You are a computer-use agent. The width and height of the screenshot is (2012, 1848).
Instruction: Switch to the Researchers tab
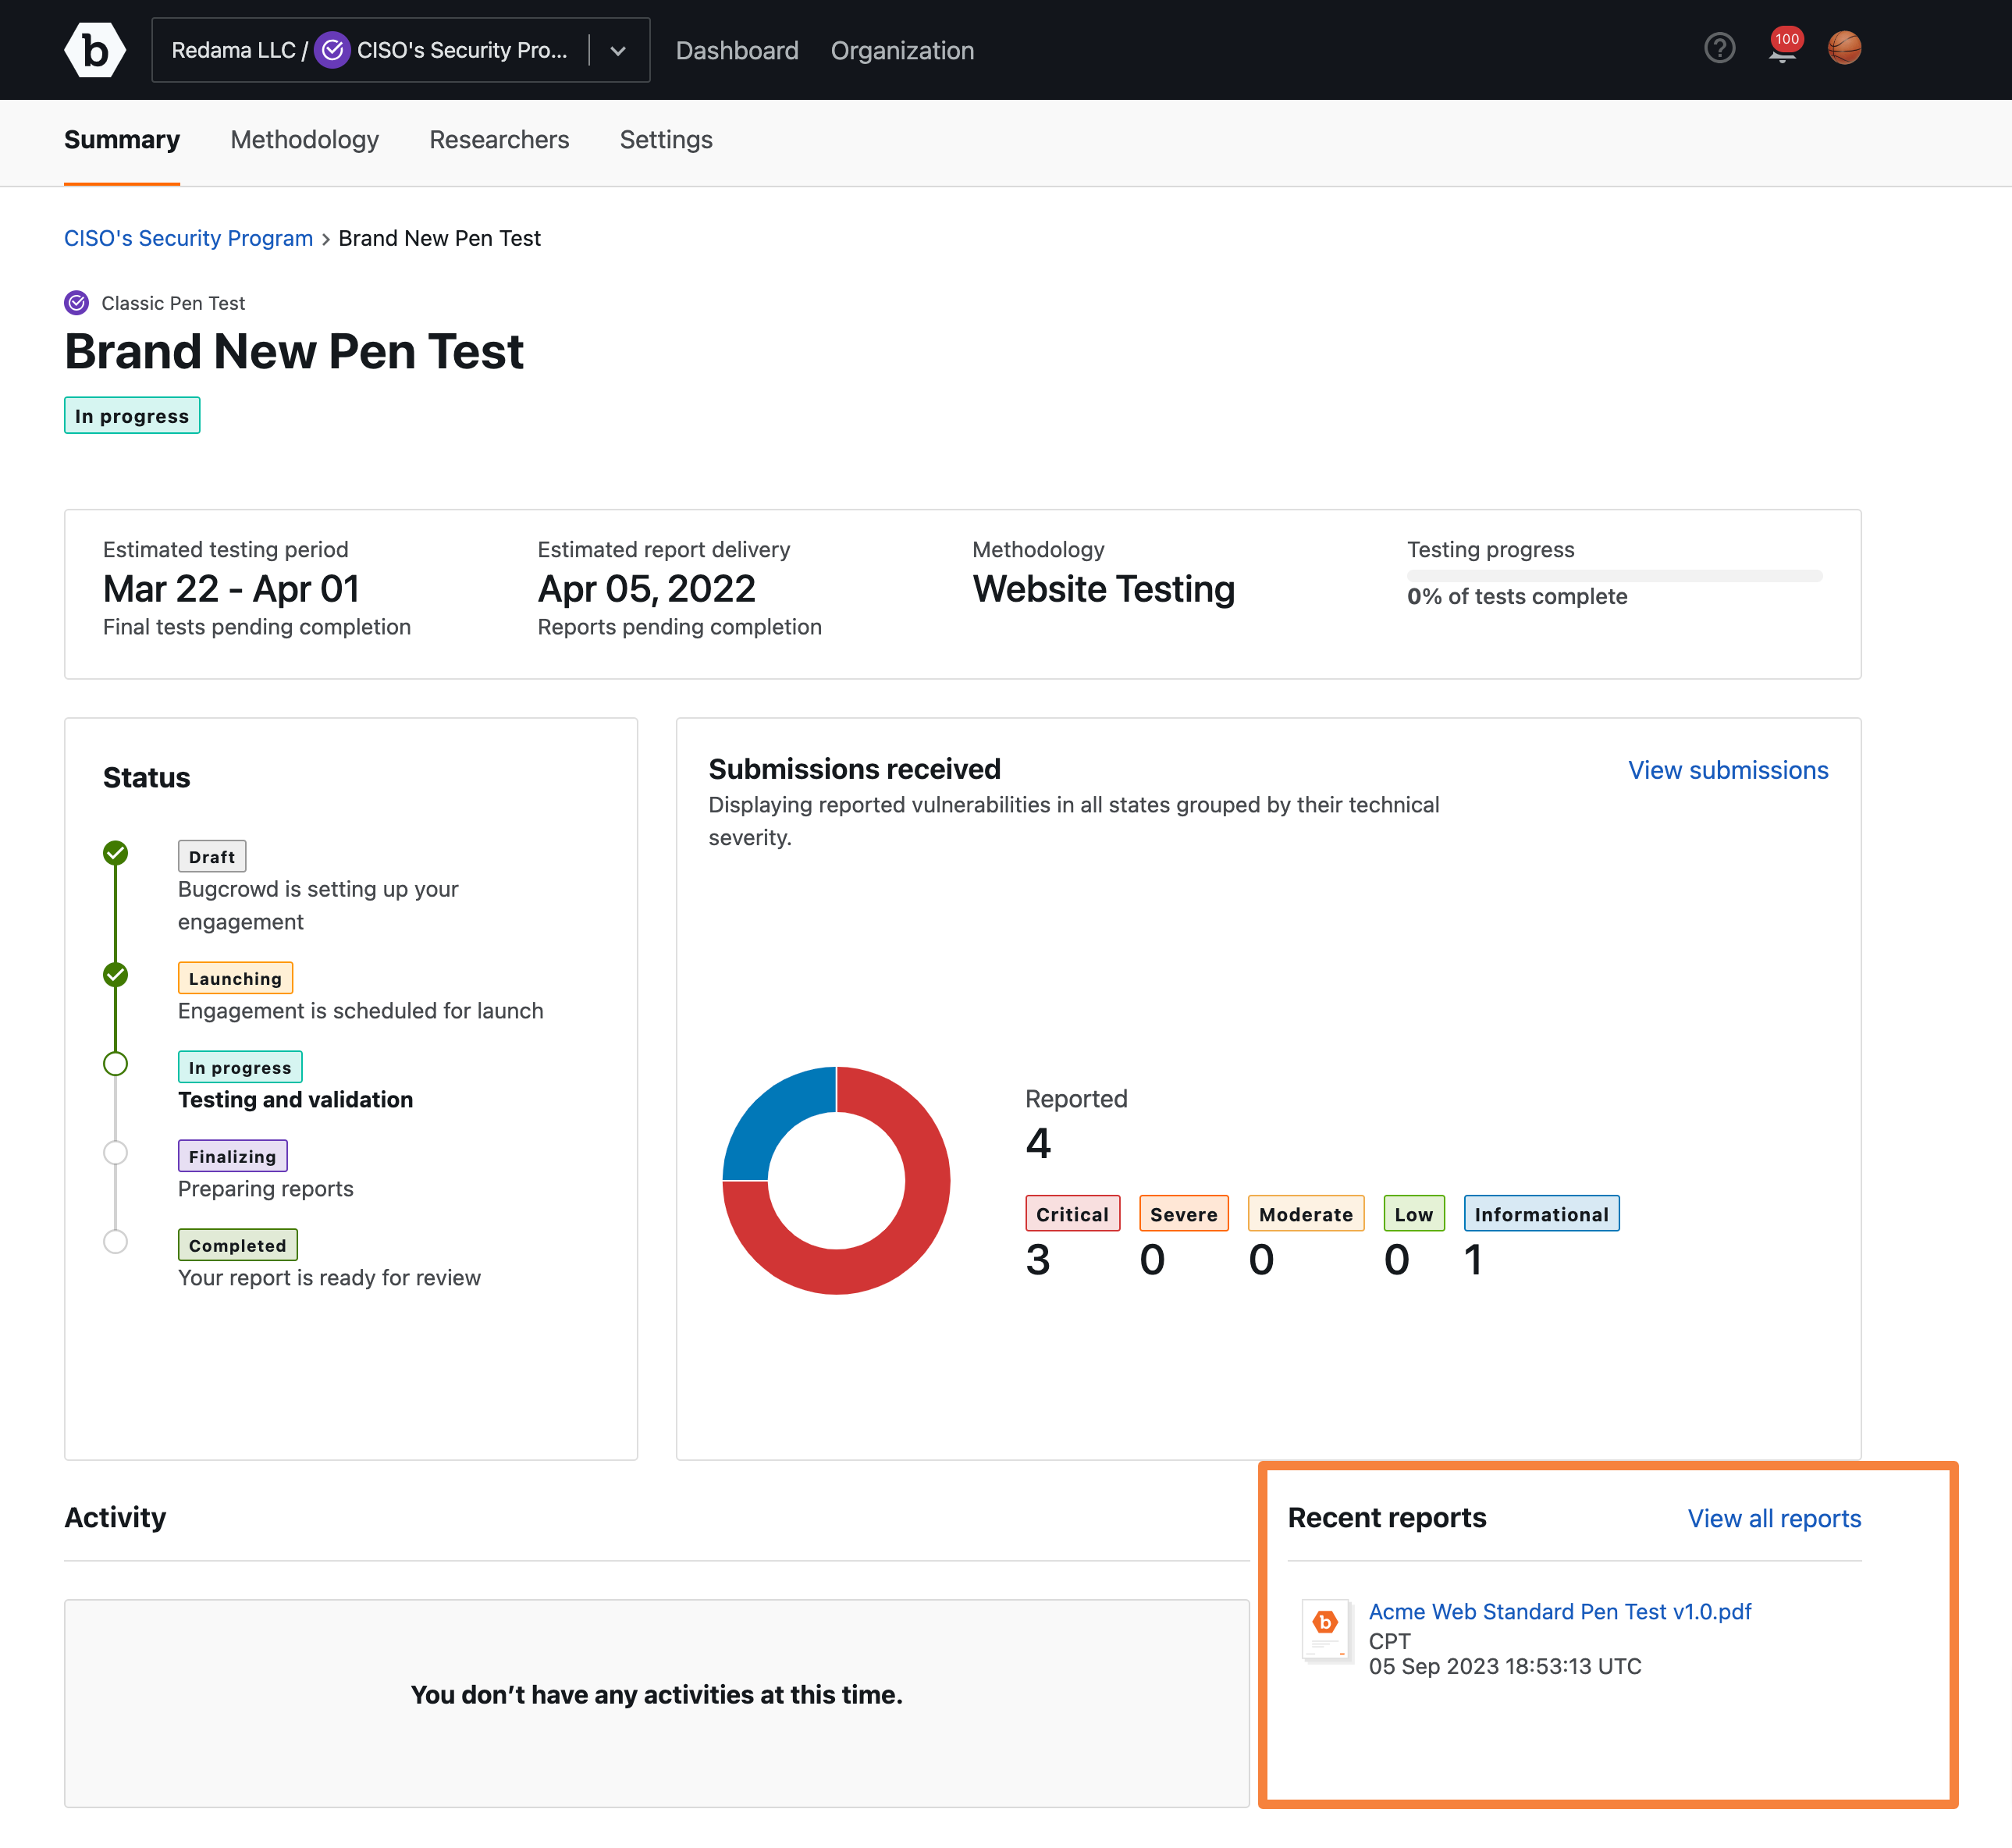(x=499, y=140)
